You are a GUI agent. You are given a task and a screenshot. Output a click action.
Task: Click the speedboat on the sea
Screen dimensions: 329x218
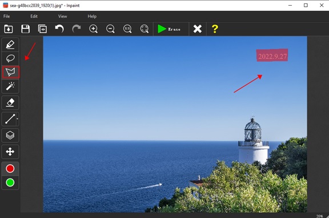(x=160, y=185)
